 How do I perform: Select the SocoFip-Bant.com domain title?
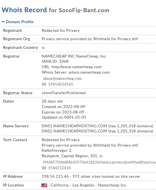84,10
